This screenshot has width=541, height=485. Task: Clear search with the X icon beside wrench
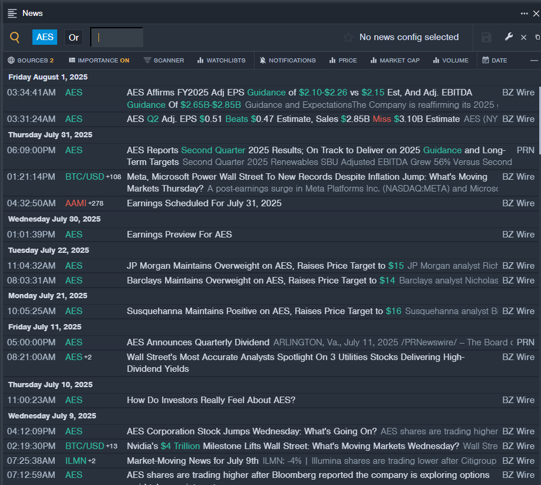tap(523, 37)
